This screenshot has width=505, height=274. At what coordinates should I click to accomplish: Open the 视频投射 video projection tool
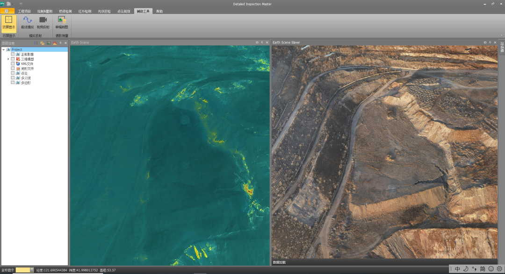click(43, 23)
